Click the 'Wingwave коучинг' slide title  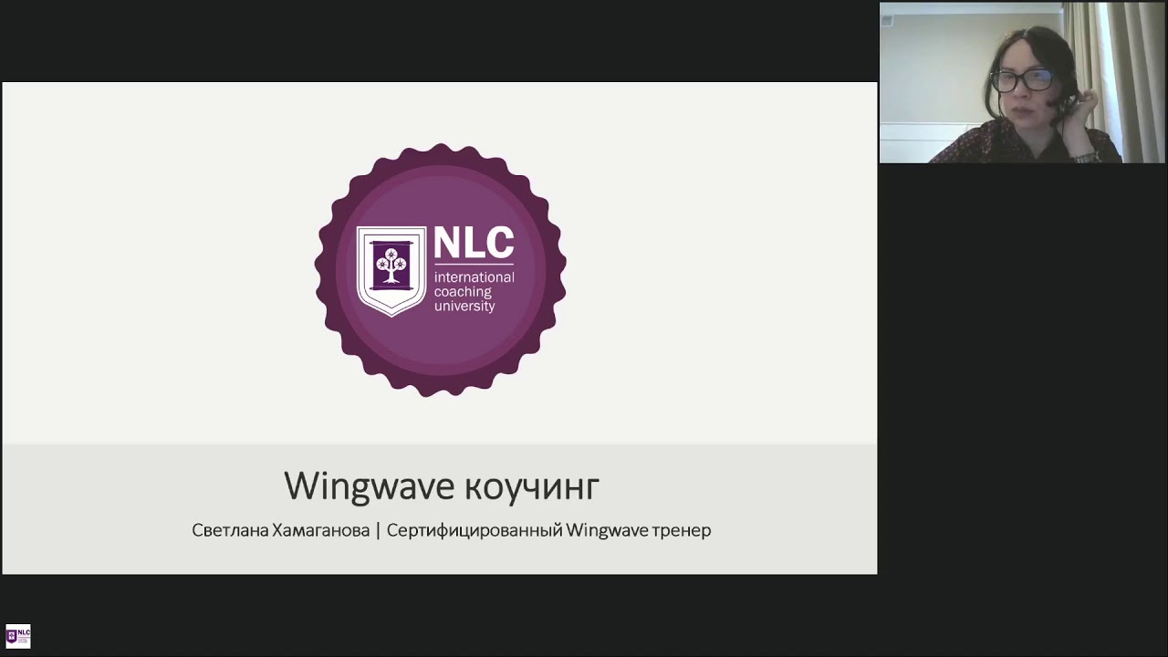(442, 485)
